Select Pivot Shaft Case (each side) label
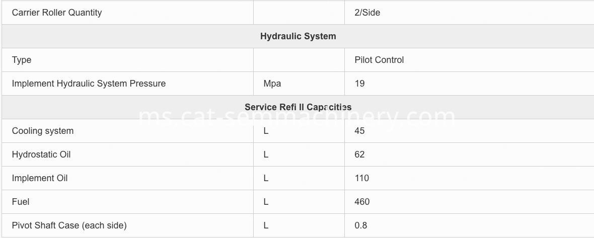 click(69, 225)
